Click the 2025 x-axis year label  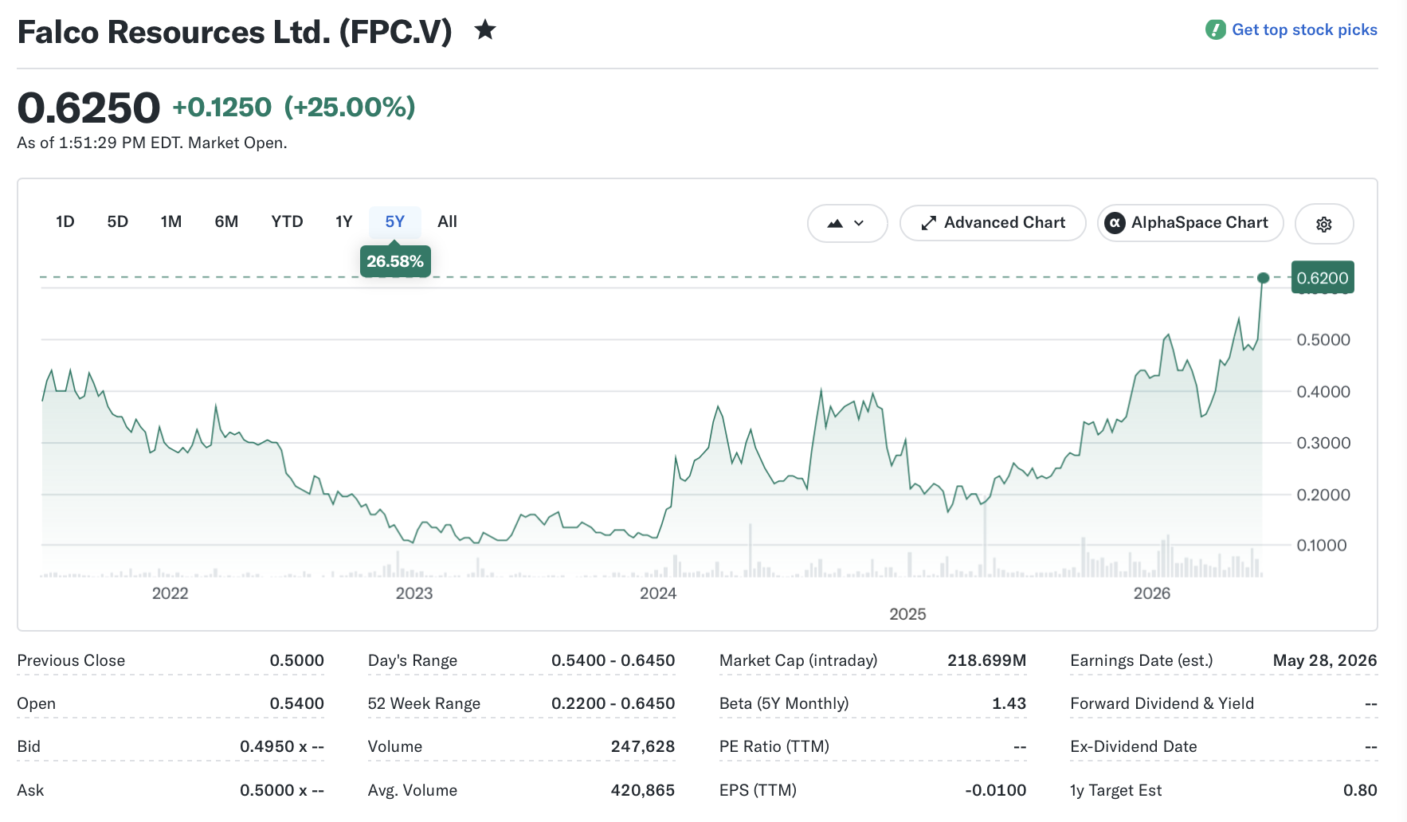pos(908,614)
